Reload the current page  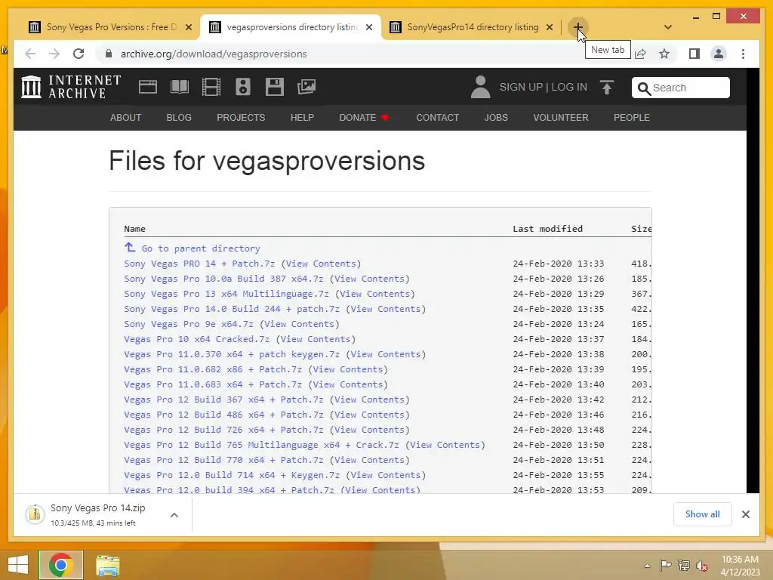tap(79, 54)
